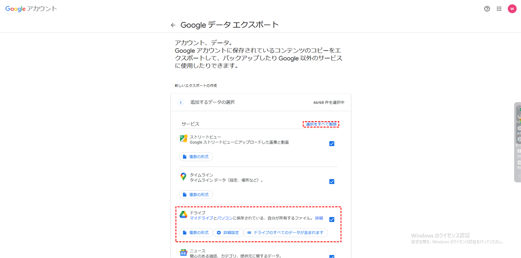Open ストリートビュー 複数の形式 options
The width and height of the screenshot is (521, 258).
(196, 157)
